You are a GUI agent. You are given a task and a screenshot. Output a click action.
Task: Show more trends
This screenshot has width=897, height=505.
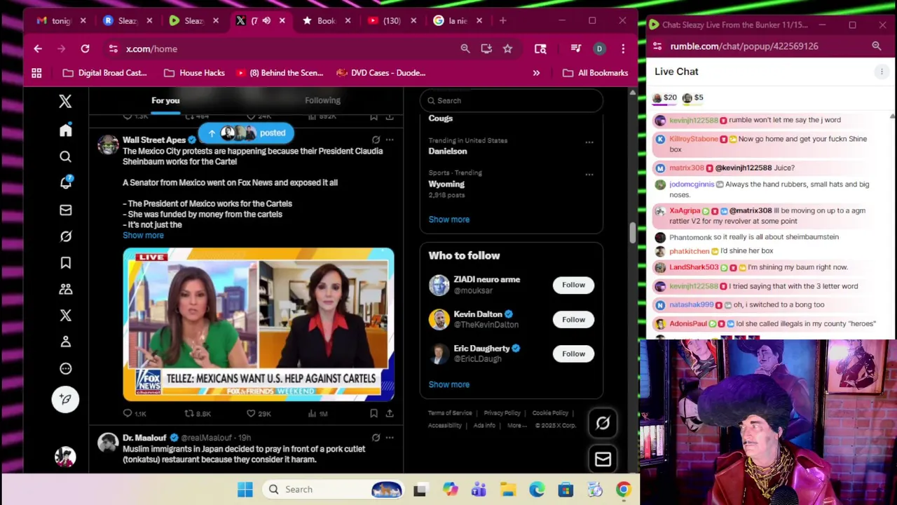449,220
